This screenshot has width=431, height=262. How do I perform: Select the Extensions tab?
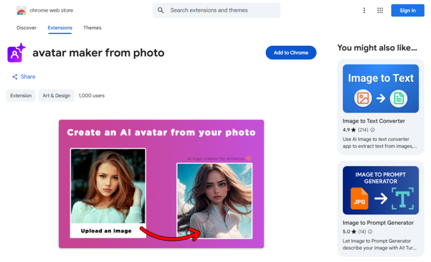point(60,28)
